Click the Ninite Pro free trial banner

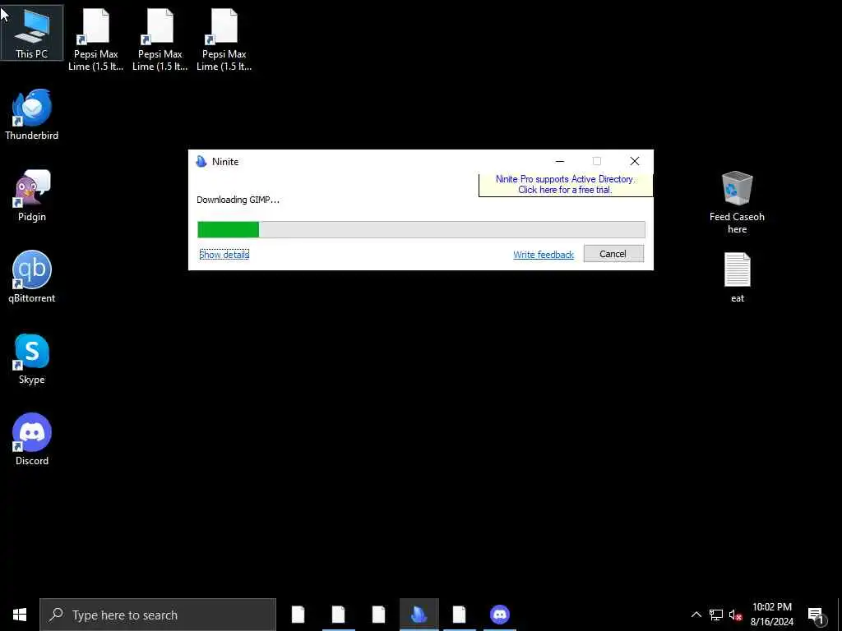point(565,185)
